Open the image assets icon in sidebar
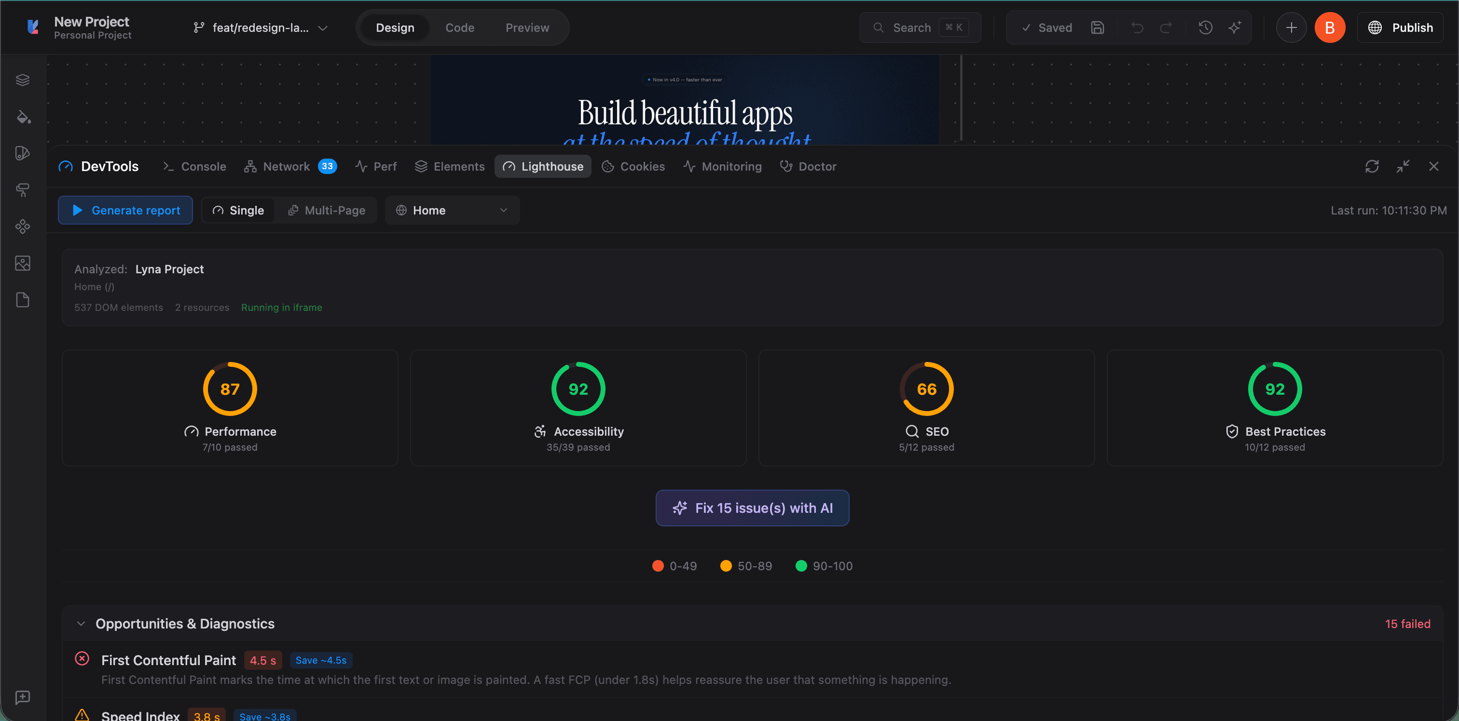1459x721 pixels. (23, 263)
